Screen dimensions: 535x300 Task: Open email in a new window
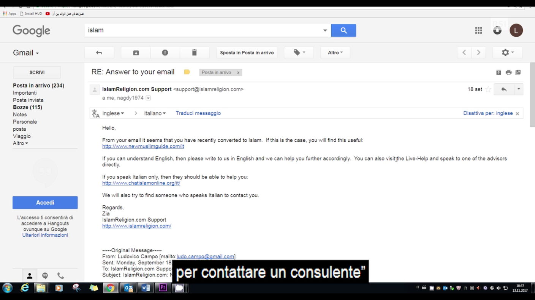tap(518, 72)
